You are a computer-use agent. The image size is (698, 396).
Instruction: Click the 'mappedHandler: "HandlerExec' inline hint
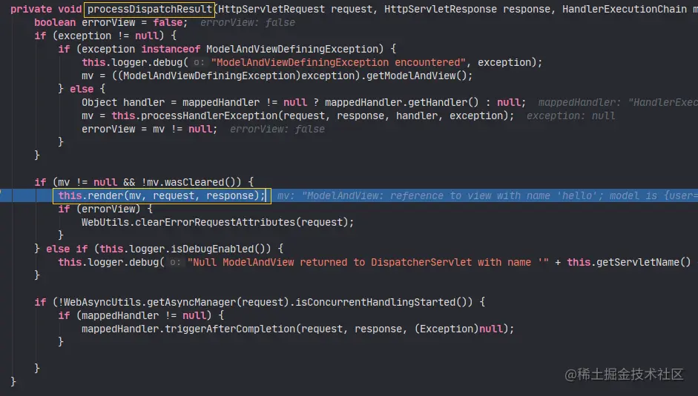[x=618, y=102]
